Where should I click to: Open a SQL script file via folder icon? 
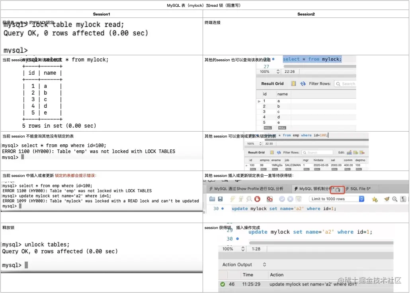pos(212,199)
